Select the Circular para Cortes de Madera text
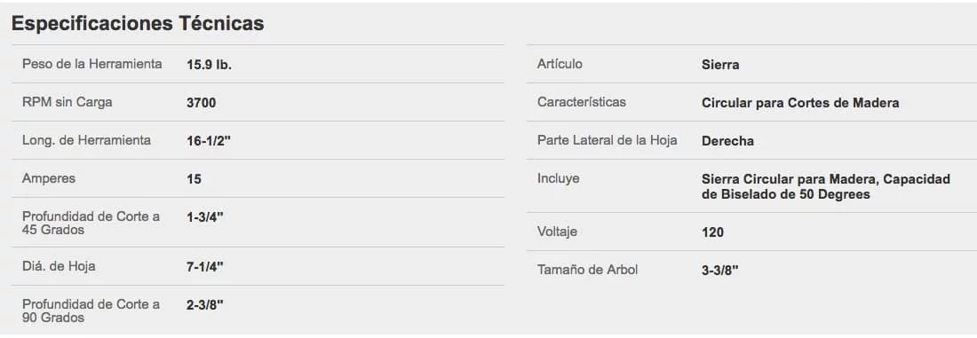The image size is (977, 338). (800, 103)
